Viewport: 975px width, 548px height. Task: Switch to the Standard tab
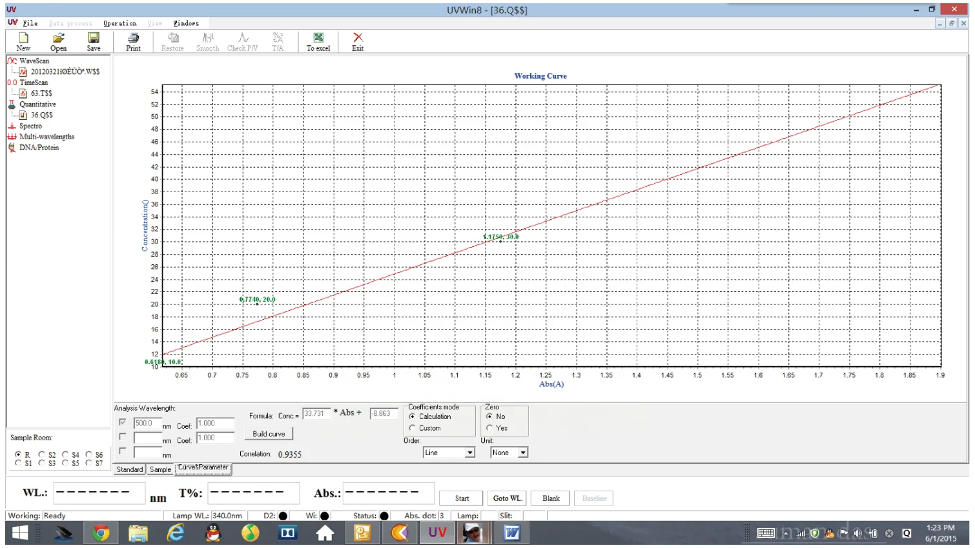point(129,469)
